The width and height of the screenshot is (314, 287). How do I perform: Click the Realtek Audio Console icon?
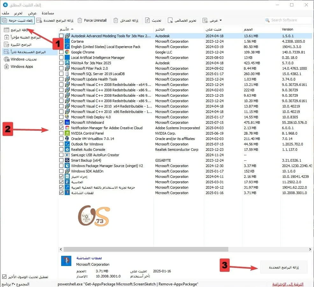click(67, 150)
